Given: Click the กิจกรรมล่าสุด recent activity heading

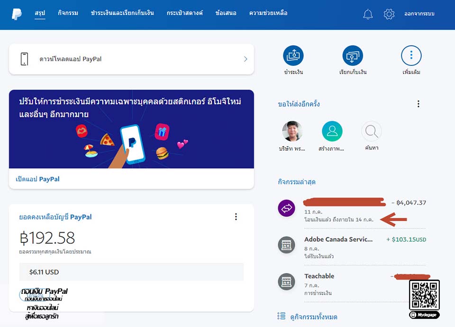Looking at the screenshot, I should 297,182.
